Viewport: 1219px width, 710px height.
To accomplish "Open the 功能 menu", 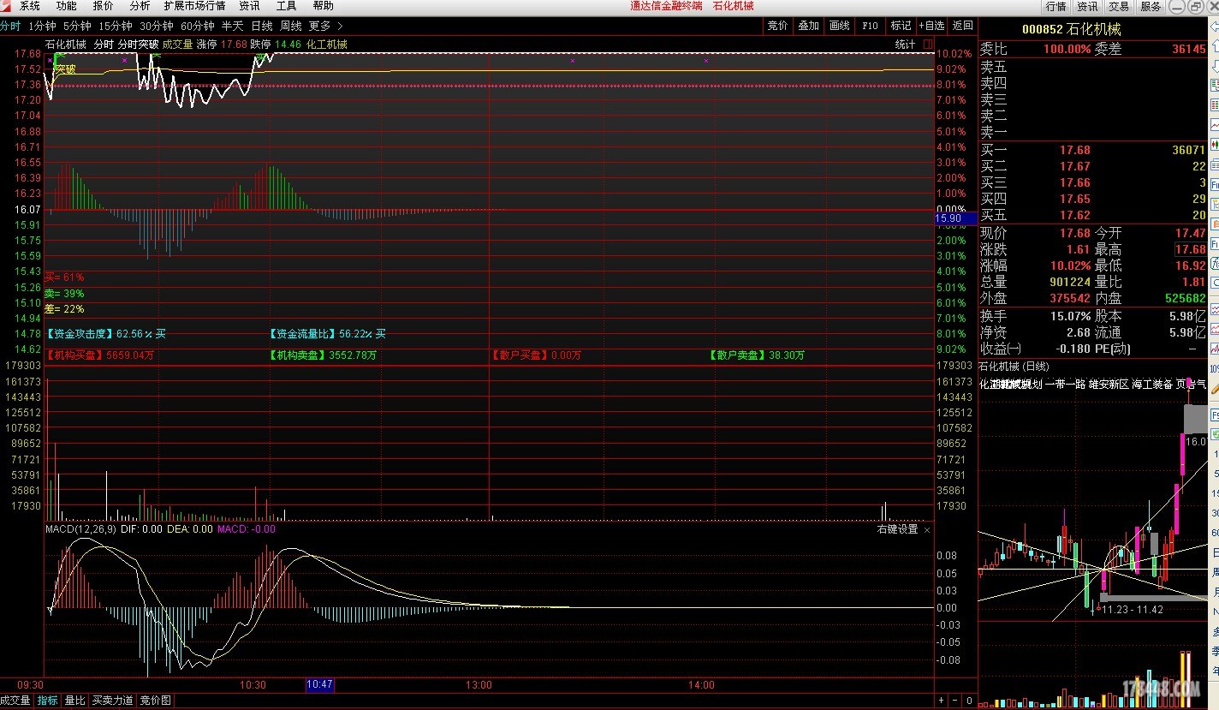I will (x=66, y=6).
